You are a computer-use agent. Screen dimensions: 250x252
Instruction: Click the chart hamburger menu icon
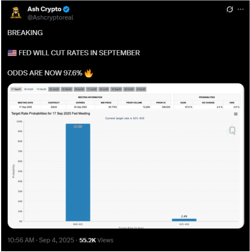[x=236, y=114]
